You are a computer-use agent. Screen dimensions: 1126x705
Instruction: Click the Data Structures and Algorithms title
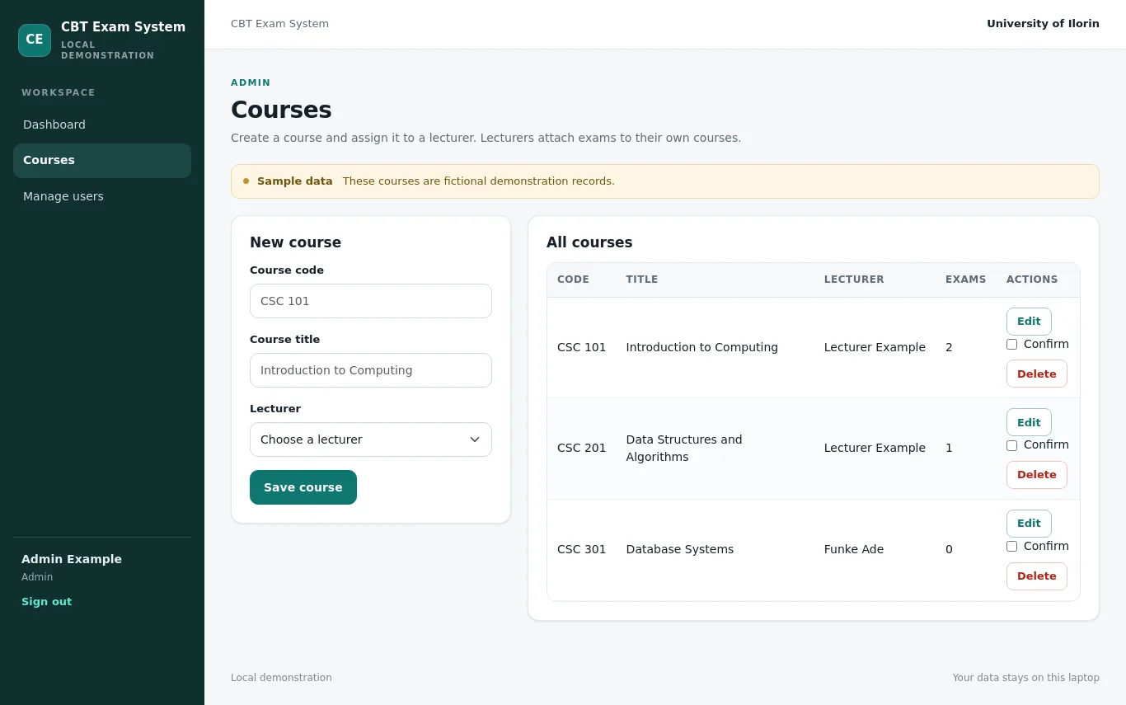click(x=684, y=448)
